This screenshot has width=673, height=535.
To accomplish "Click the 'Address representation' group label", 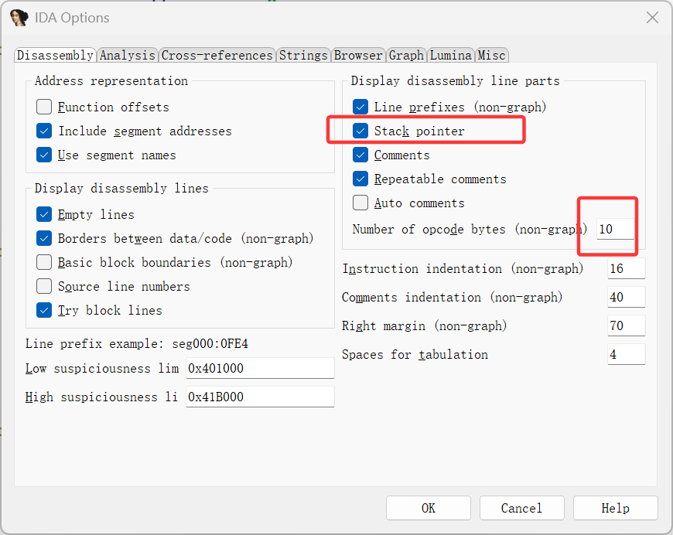I will 111,80.
